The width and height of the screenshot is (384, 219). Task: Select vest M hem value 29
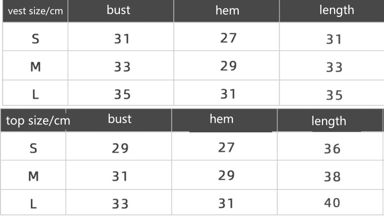(228, 66)
